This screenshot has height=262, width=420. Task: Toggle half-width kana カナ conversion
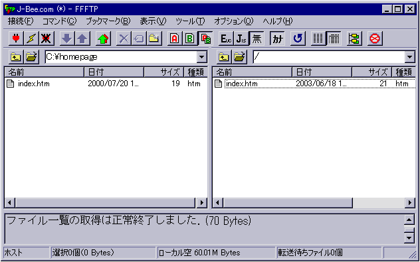277,39
